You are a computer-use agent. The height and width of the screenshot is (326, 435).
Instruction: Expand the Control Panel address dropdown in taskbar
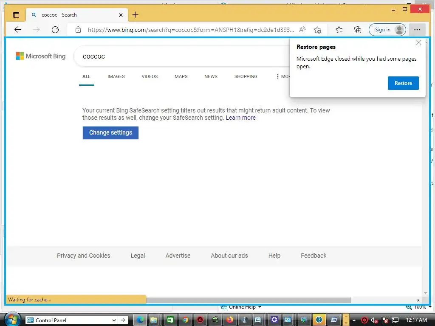pyautogui.click(x=114, y=320)
